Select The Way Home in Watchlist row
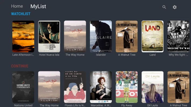Screen dimensions: 191x107 click(x=75, y=37)
